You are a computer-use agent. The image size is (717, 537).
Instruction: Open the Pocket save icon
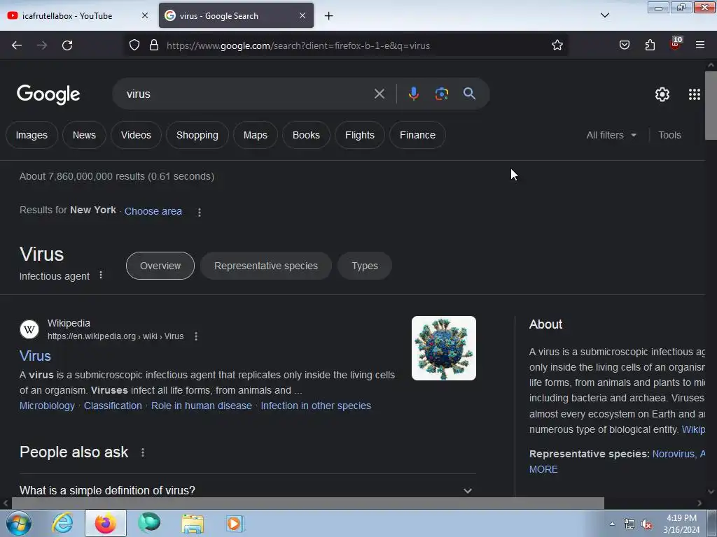624,45
